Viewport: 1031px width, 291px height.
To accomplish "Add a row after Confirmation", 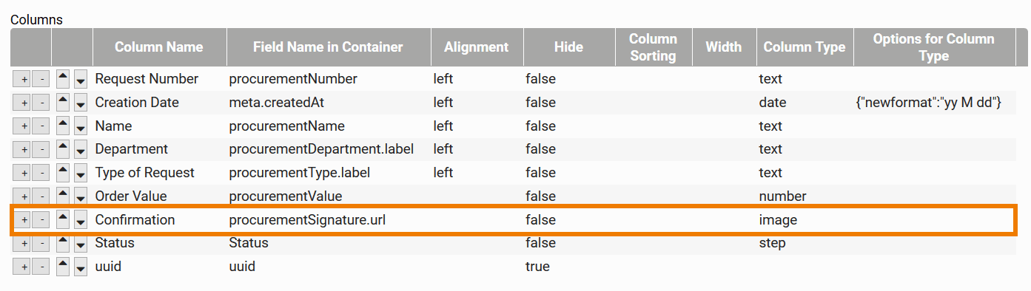I will pos(22,221).
